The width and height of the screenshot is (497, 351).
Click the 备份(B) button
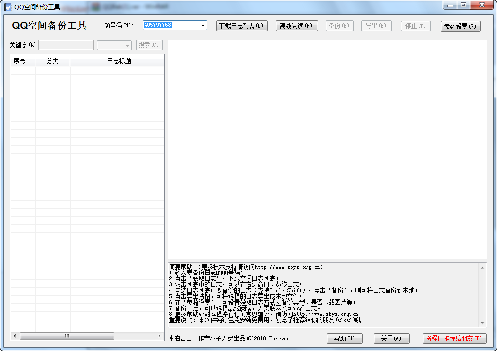tap(339, 26)
